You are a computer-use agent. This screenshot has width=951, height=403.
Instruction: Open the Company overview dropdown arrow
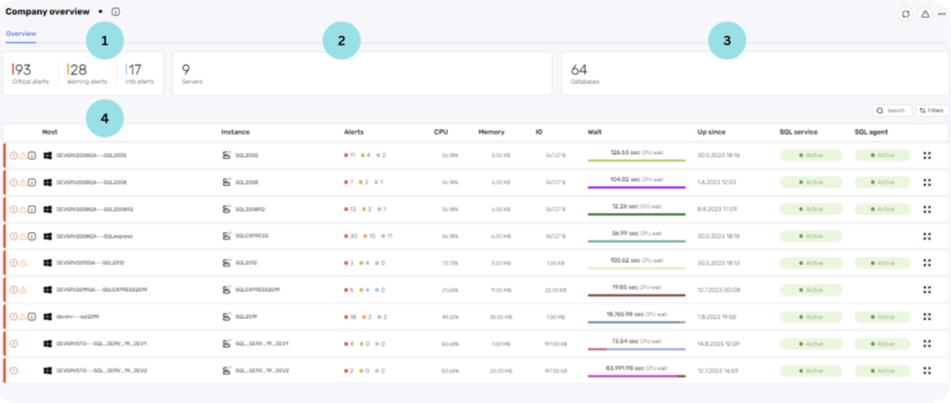(100, 11)
